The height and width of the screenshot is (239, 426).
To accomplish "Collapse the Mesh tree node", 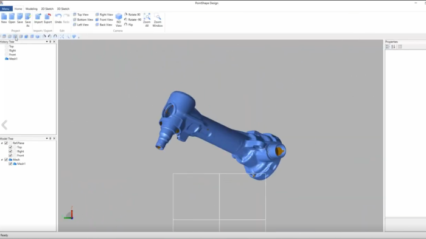I will coord(2,160).
